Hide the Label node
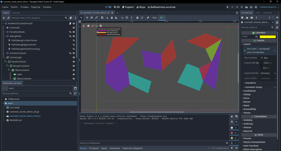The image size is (281, 151). (x=74, y=74)
